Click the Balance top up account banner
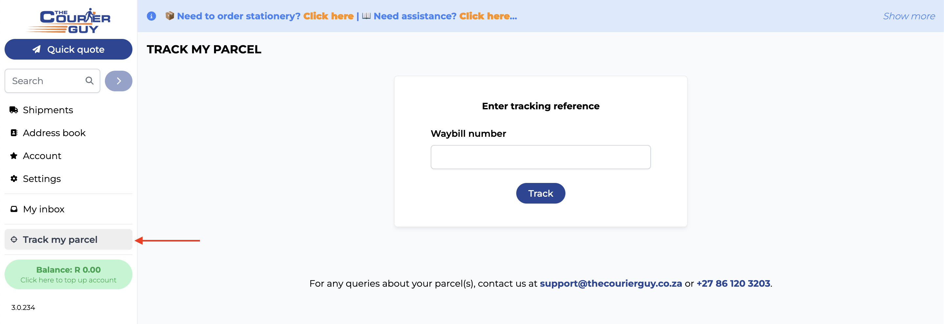Viewport: 944px width, 324px height. tap(69, 275)
